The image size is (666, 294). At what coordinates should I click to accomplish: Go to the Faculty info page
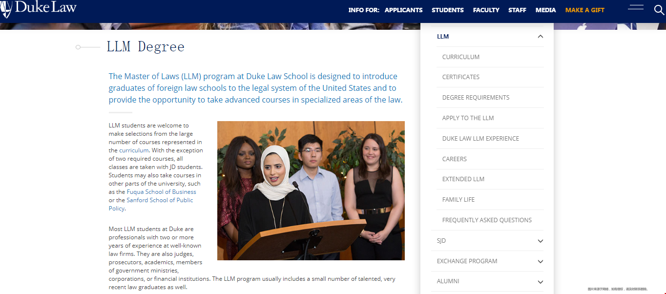point(486,10)
